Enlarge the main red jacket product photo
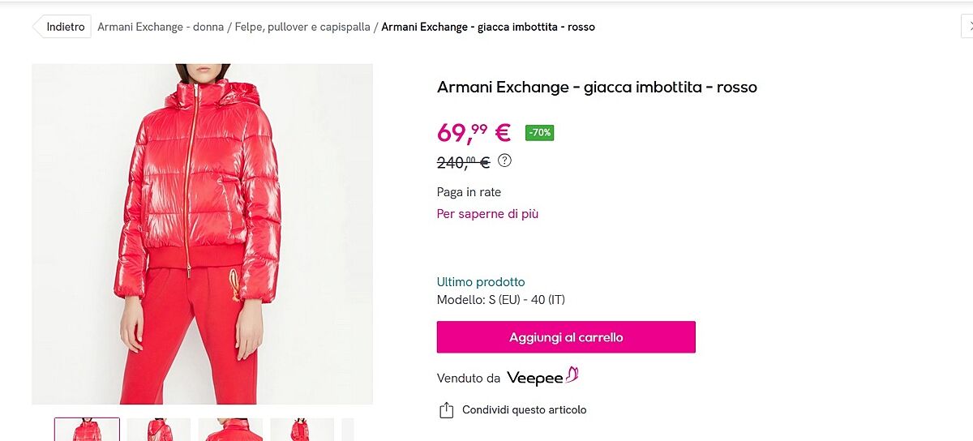Viewport: 973px width, 441px height. tap(202, 233)
